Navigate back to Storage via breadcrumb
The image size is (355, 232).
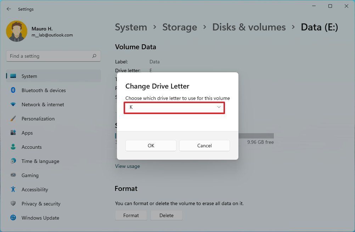(180, 27)
